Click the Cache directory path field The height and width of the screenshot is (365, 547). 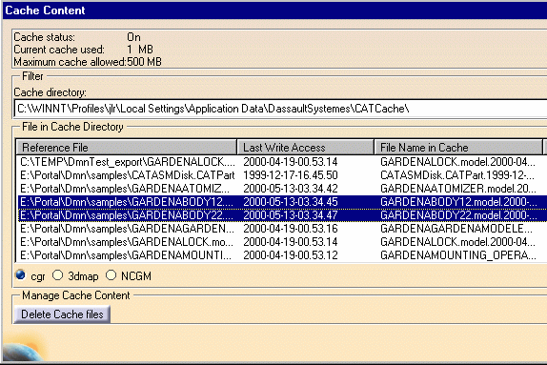[x=280, y=109]
